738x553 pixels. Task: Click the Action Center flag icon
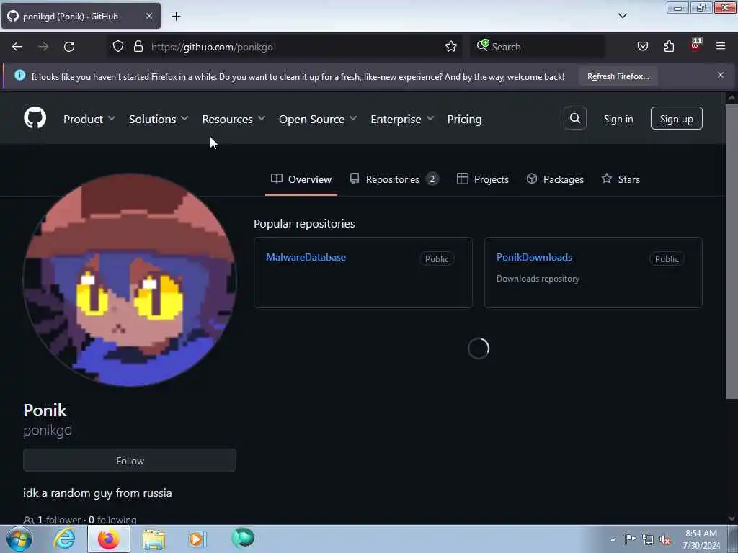point(630,539)
